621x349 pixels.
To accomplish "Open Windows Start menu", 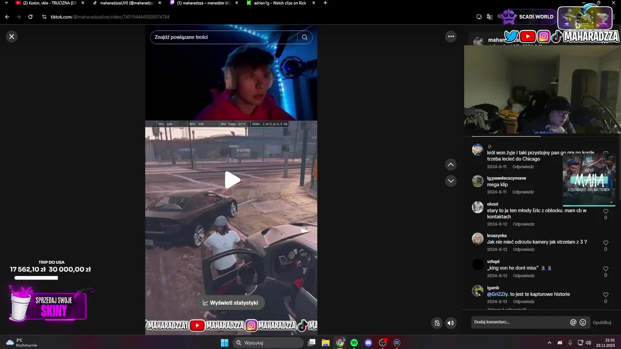I will pos(225,343).
